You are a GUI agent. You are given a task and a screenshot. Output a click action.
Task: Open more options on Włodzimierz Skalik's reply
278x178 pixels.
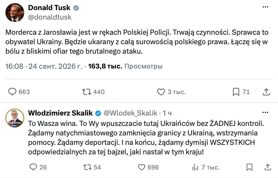point(265,113)
